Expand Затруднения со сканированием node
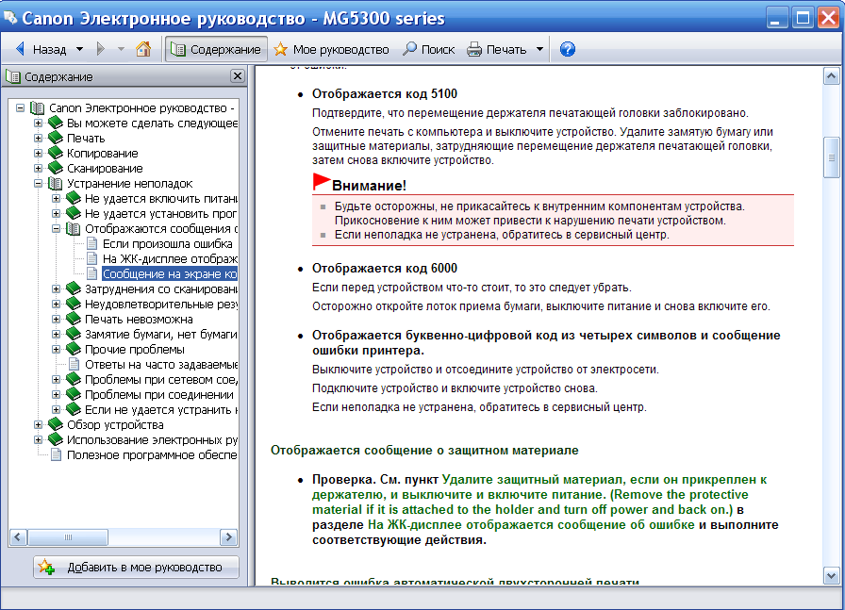The image size is (845, 610). (56, 289)
